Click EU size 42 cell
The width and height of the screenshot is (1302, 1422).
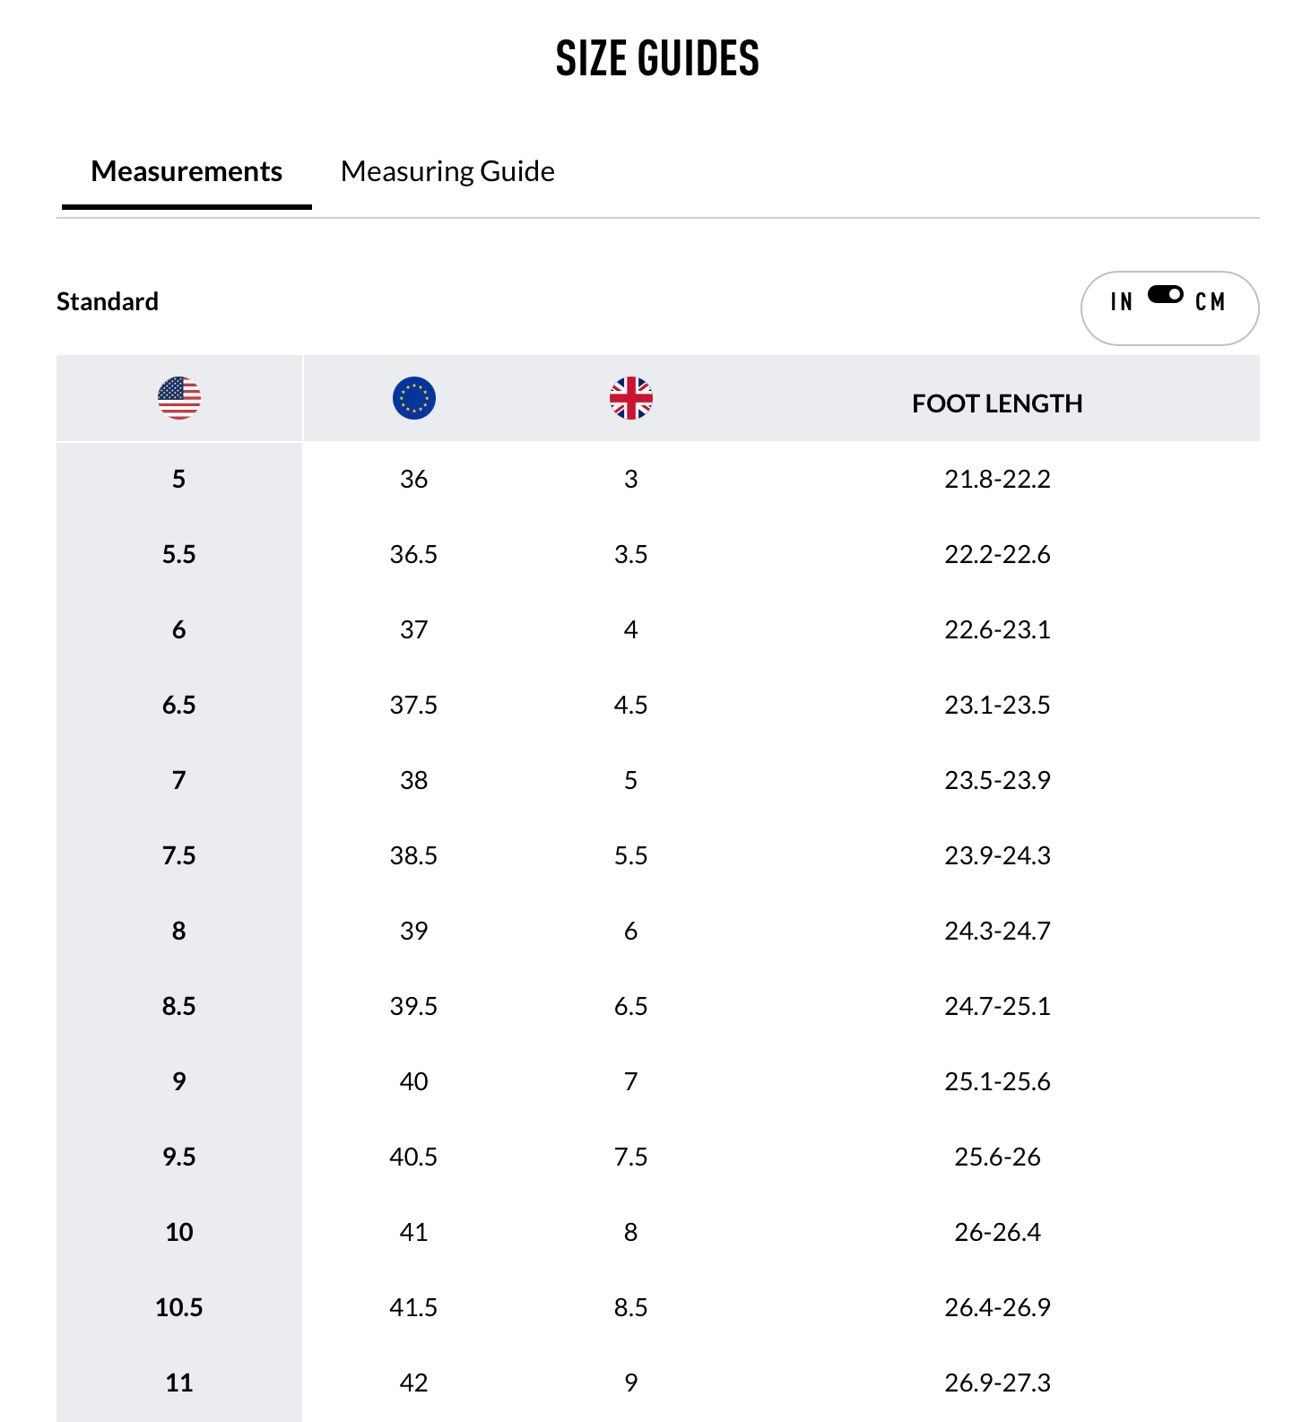(414, 1383)
